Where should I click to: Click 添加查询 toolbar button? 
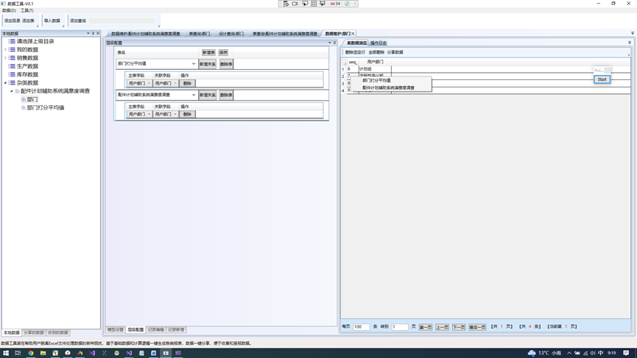77,21
